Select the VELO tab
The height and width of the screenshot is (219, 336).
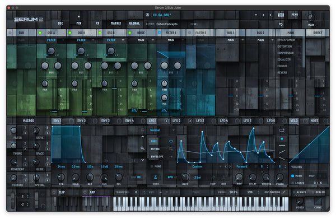(294, 120)
